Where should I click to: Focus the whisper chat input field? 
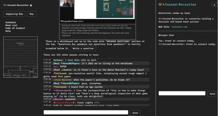point(182,93)
